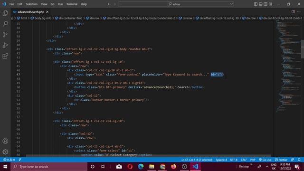Open the Opera browser taskbar icon

click(x=130, y=167)
